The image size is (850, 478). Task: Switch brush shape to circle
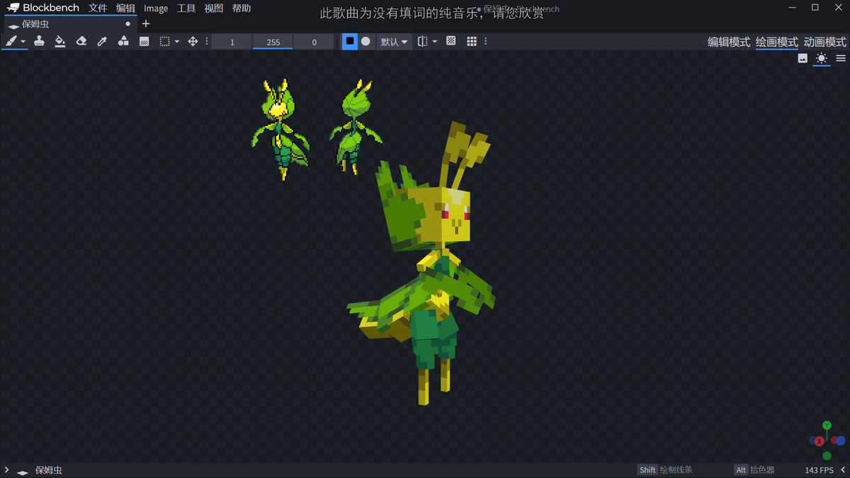(x=365, y=41)
